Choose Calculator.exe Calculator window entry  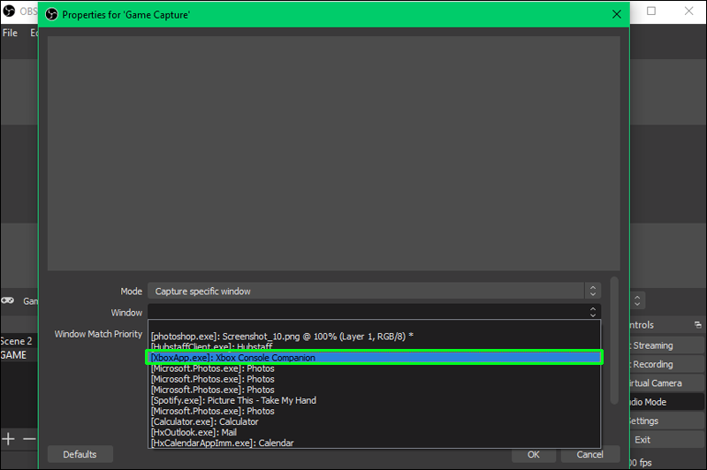tap(374, 421)
